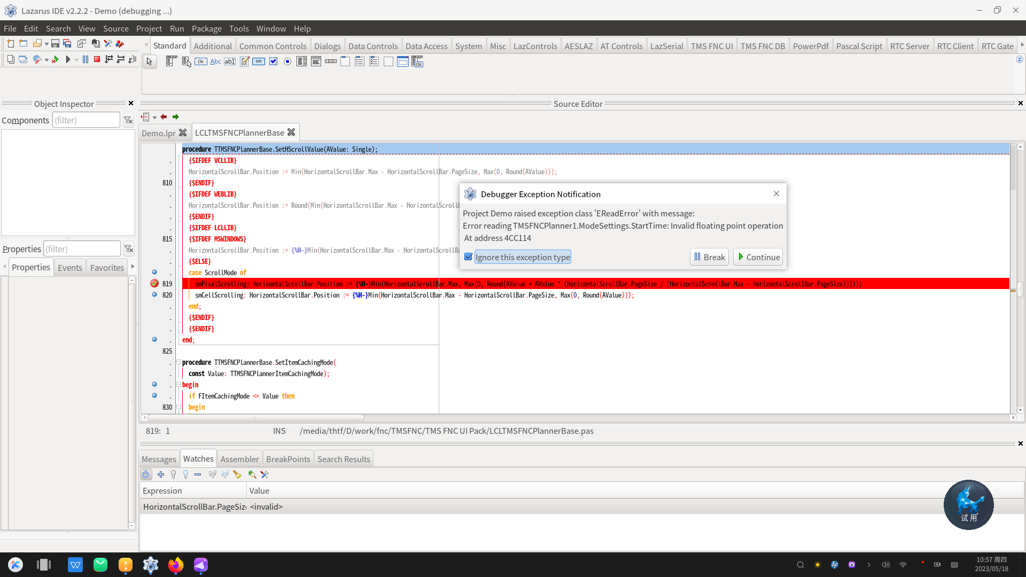This screenshot has height=577, width=1026.
Task: Open the Project menu
Action: point(149,28)
